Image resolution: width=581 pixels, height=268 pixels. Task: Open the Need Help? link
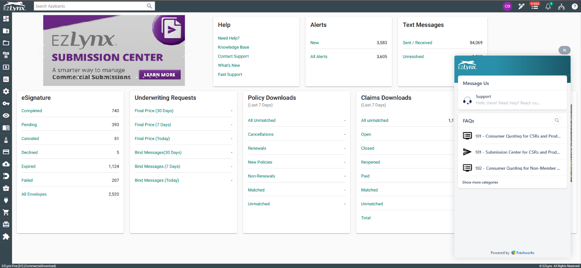pyautogui.click(x=229, y=38)
